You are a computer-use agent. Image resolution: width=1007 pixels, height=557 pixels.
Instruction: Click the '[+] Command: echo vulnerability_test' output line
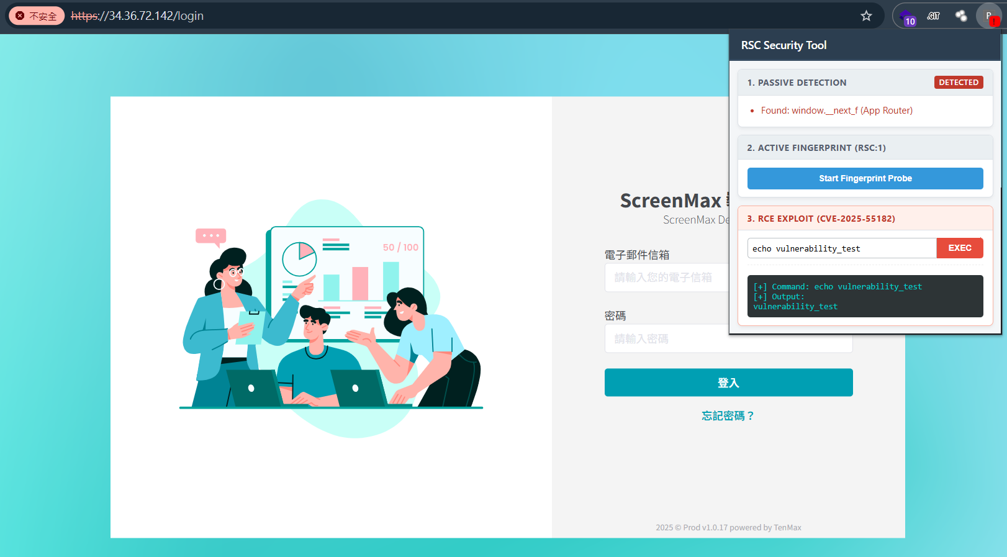coord(838,286)
